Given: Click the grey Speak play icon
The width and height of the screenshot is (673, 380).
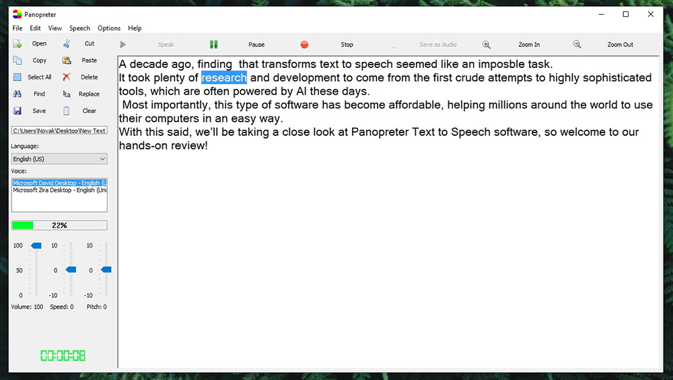Looking at the screenshot, I should pos(122,44).
